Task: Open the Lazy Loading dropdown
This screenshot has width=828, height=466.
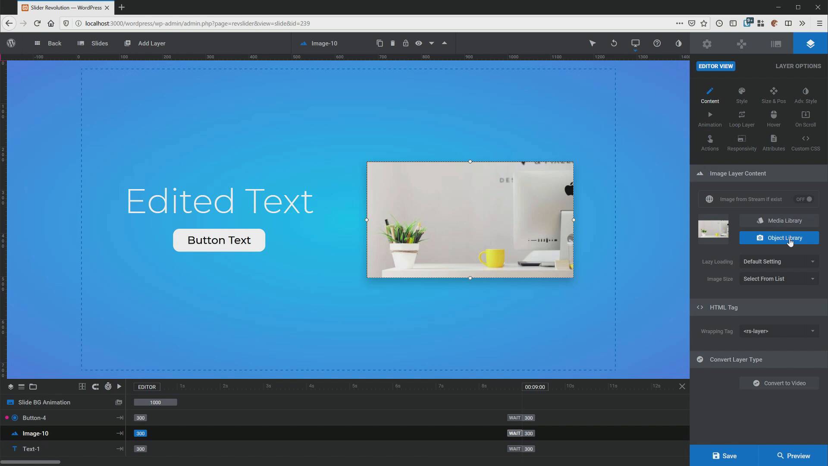Action: (778, 261)
